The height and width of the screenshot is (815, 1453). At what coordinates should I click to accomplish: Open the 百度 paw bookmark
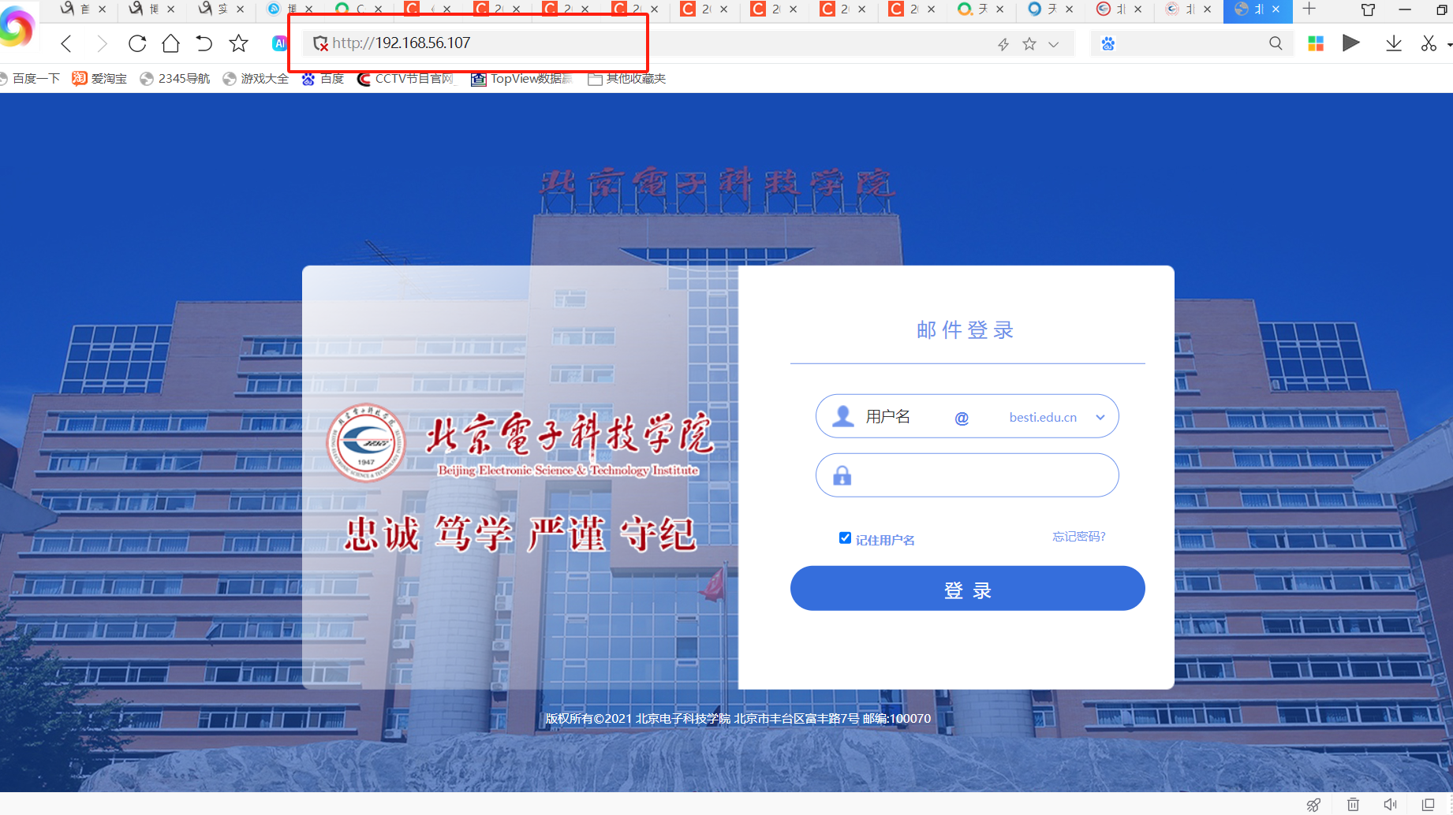tap(323, 79)
